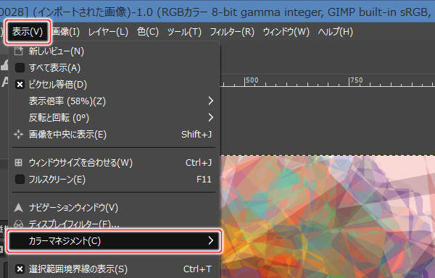Open the レイヤー(L) menu
Screen dimensions: 435x278
[x=108, y=32]
